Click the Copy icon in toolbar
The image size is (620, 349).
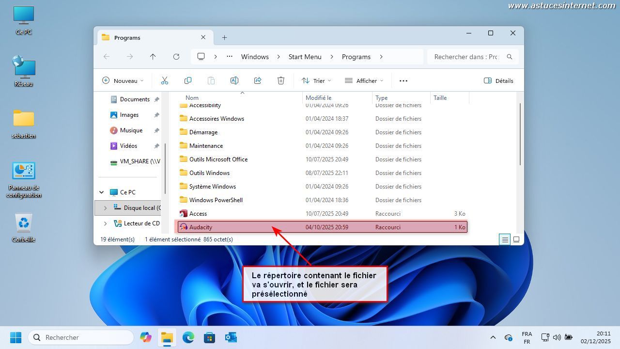click(188, 80)
